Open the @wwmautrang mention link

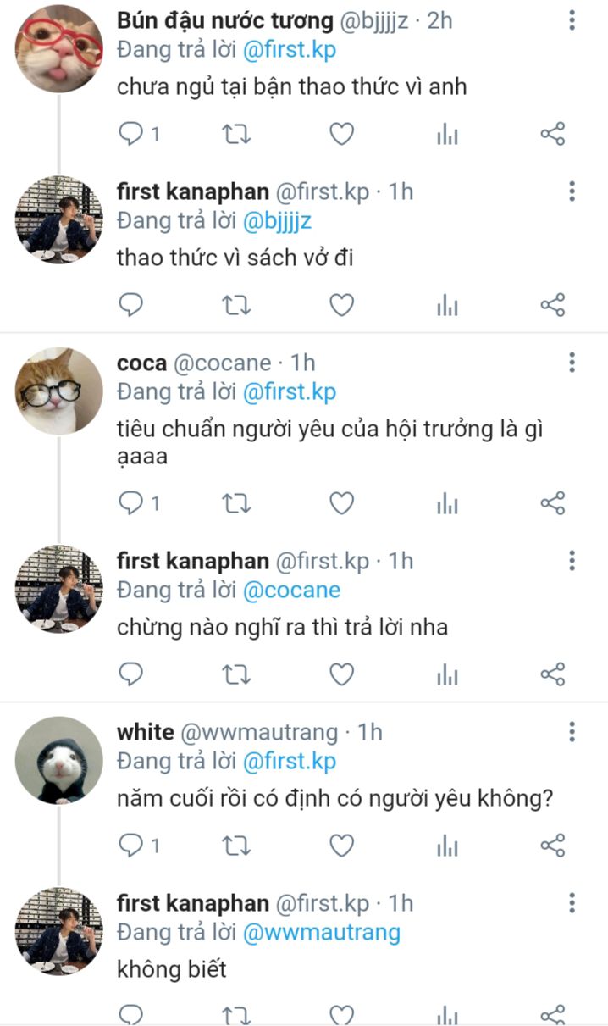tap(321, 933)
